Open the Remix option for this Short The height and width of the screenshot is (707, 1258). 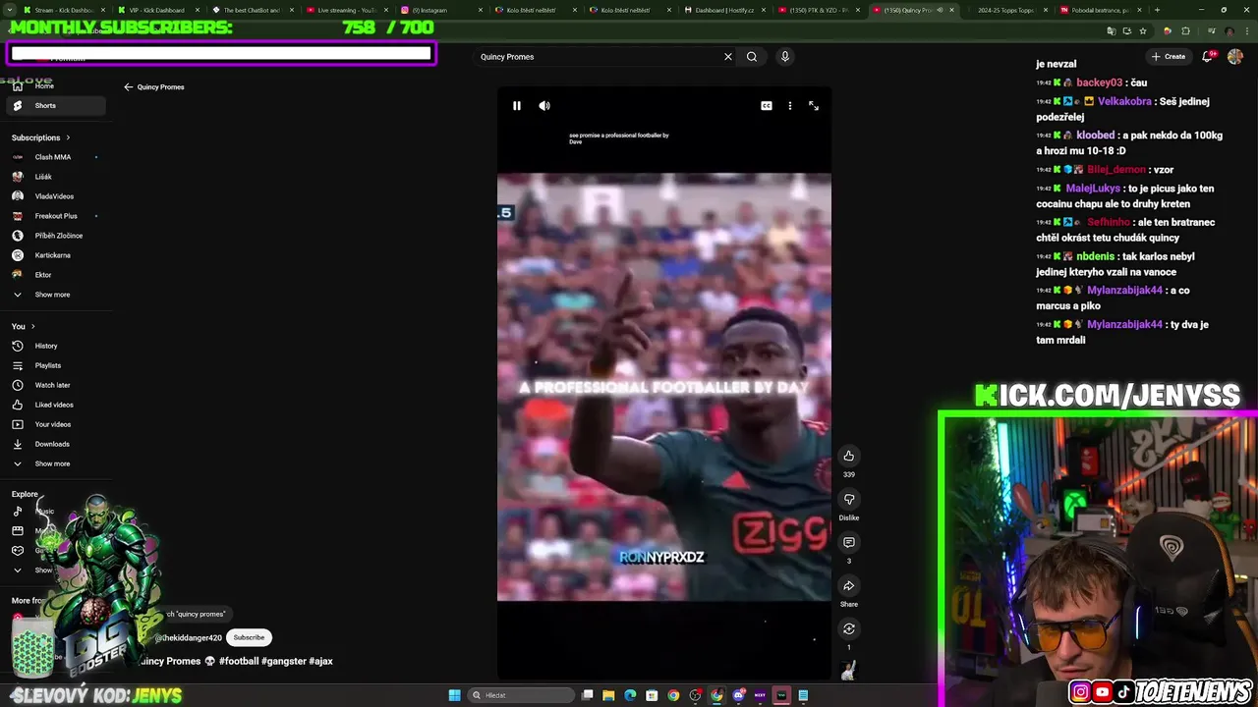pos(849,628)
